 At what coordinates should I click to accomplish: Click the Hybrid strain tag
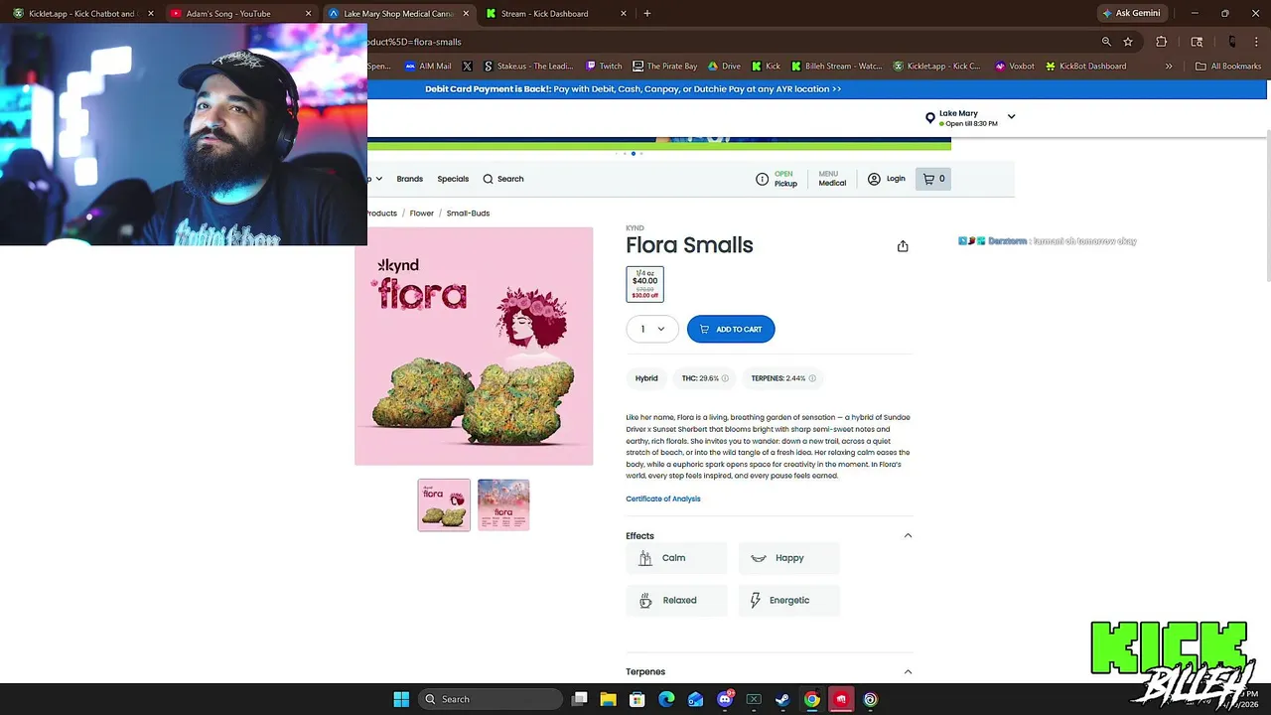(646, 378)
